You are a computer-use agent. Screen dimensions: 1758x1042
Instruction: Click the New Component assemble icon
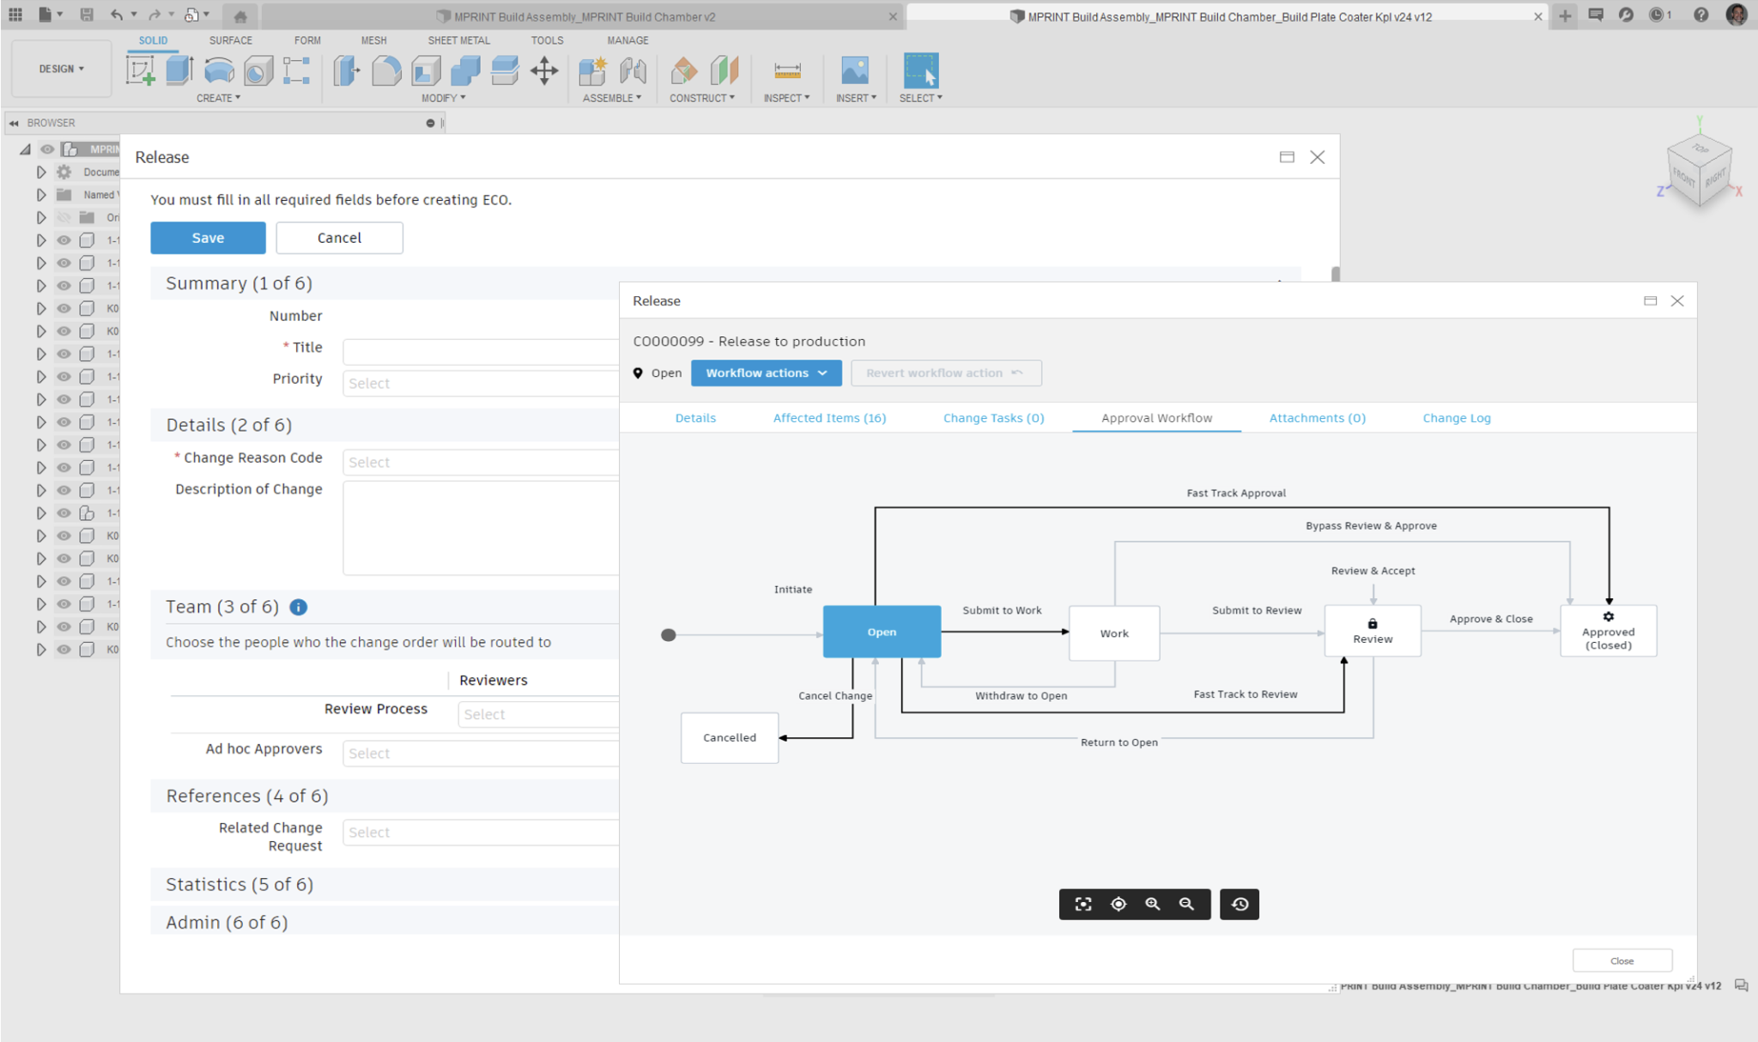592,70
